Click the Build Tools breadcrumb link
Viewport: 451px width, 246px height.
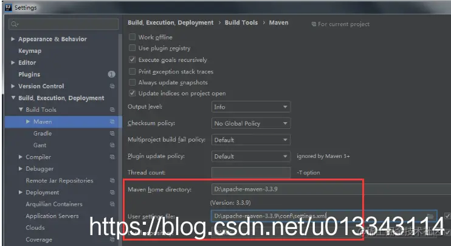241,22
